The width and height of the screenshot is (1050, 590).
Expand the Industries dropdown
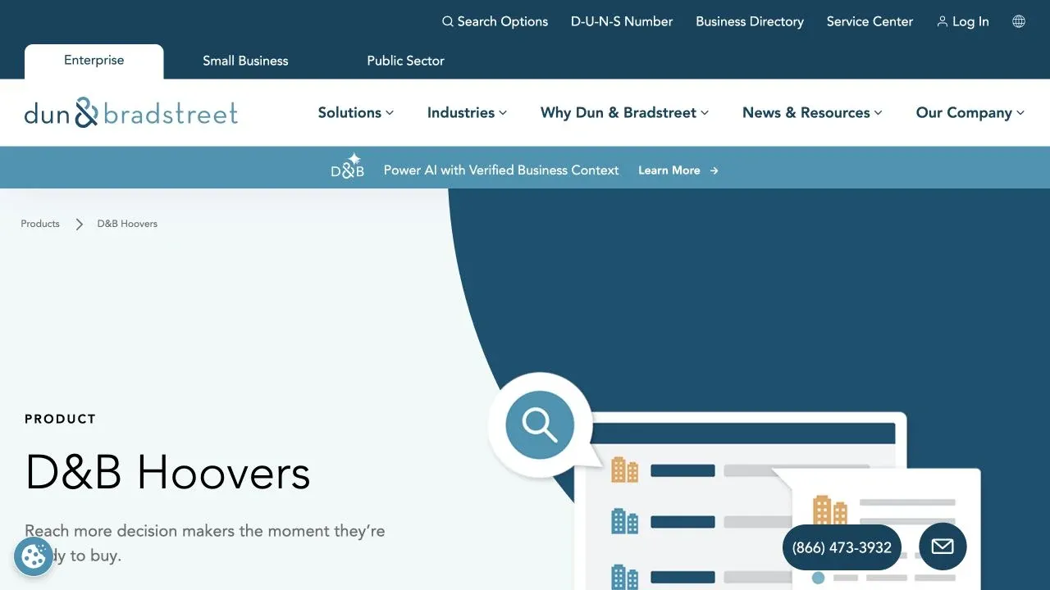tap(468, 113)
